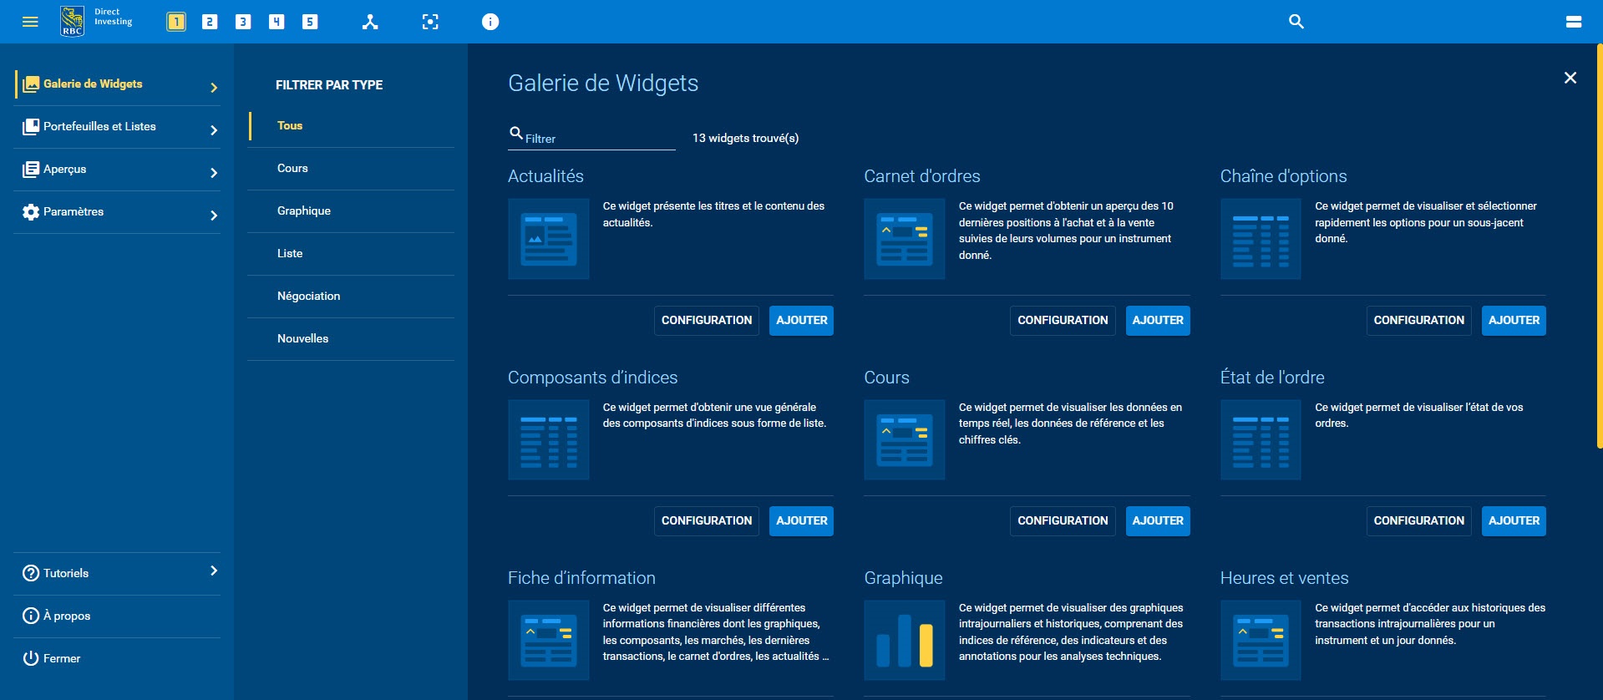This screenshot has height=700, width=1603.
Task: Click the gallery vertical scrollbar
Action: (x=1599, y=246)
